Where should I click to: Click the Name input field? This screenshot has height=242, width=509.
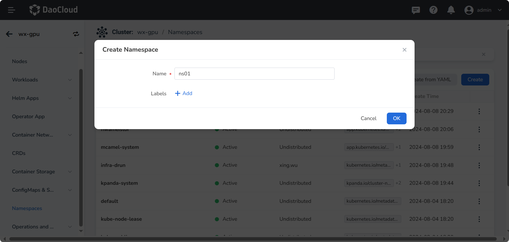tap(254, 74)
